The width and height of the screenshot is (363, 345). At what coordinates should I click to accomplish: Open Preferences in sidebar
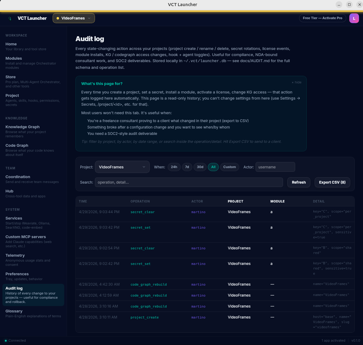(x=33, y=276)
